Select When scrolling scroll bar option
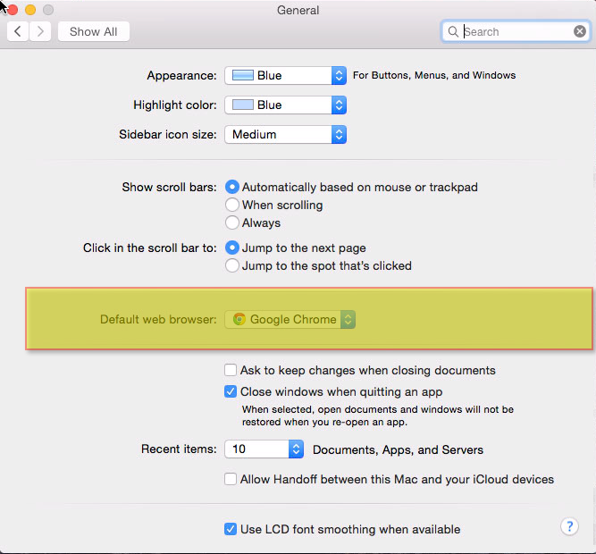The width and height of the screenshot is (596, 554). point(232,205)
